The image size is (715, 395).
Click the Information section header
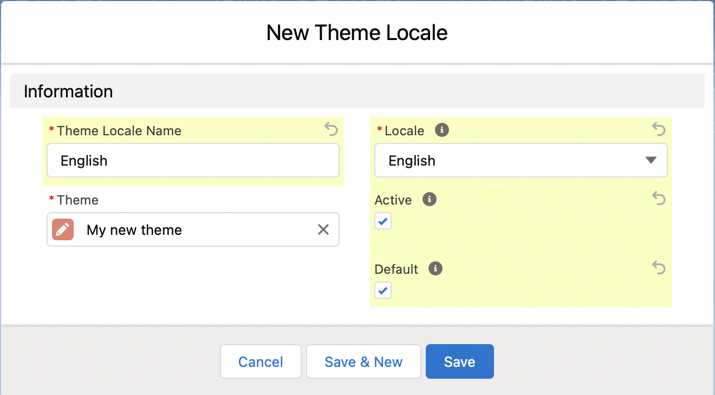[68, 91]
